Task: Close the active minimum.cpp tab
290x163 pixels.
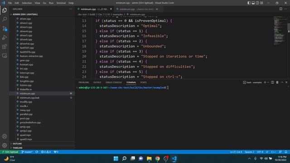Action: click(x=111, y=9)
